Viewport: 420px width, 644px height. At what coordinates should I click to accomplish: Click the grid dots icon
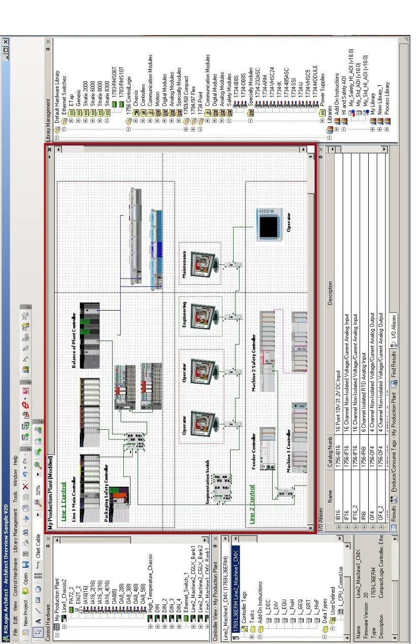click(x=39, y=576)
